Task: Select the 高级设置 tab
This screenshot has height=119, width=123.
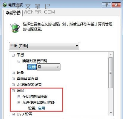Action: click(x=13, y=13)
